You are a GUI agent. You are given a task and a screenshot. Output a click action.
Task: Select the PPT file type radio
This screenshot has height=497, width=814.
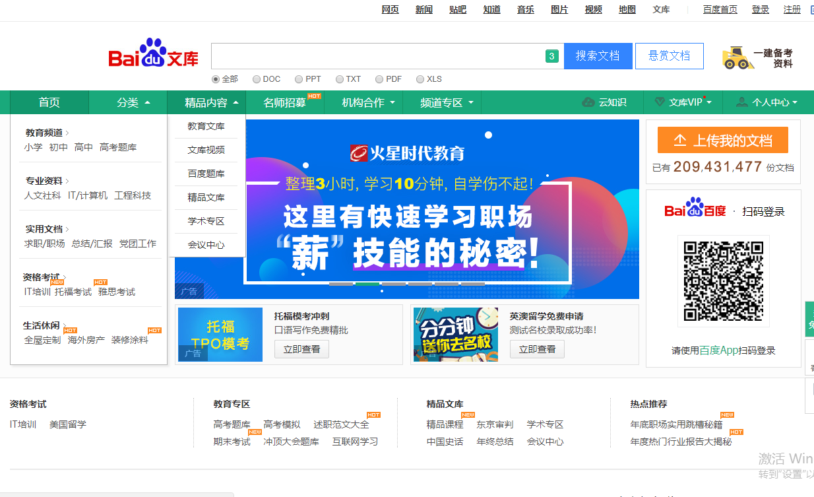(x=299, y=79)
